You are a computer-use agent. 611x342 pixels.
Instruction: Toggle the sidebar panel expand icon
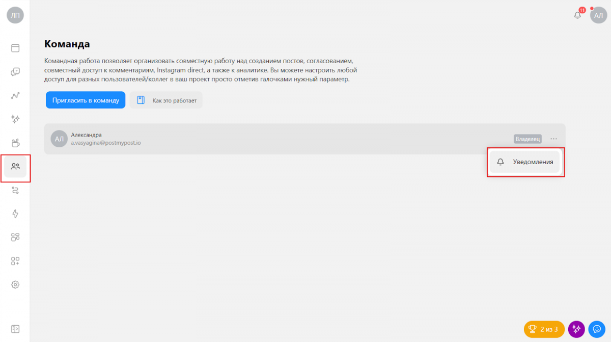(15, 329)
